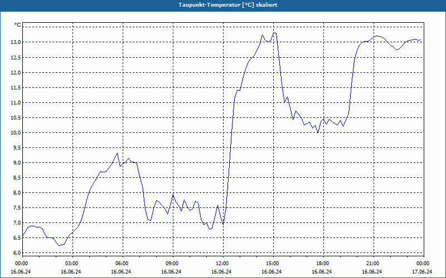
Task: Select the 10,5 y-axis label
Action: pyautogui.click(x=16, y=118)
